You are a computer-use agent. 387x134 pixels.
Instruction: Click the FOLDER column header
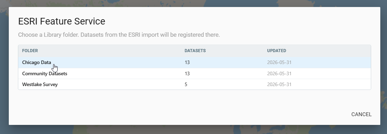click(30, 51)
